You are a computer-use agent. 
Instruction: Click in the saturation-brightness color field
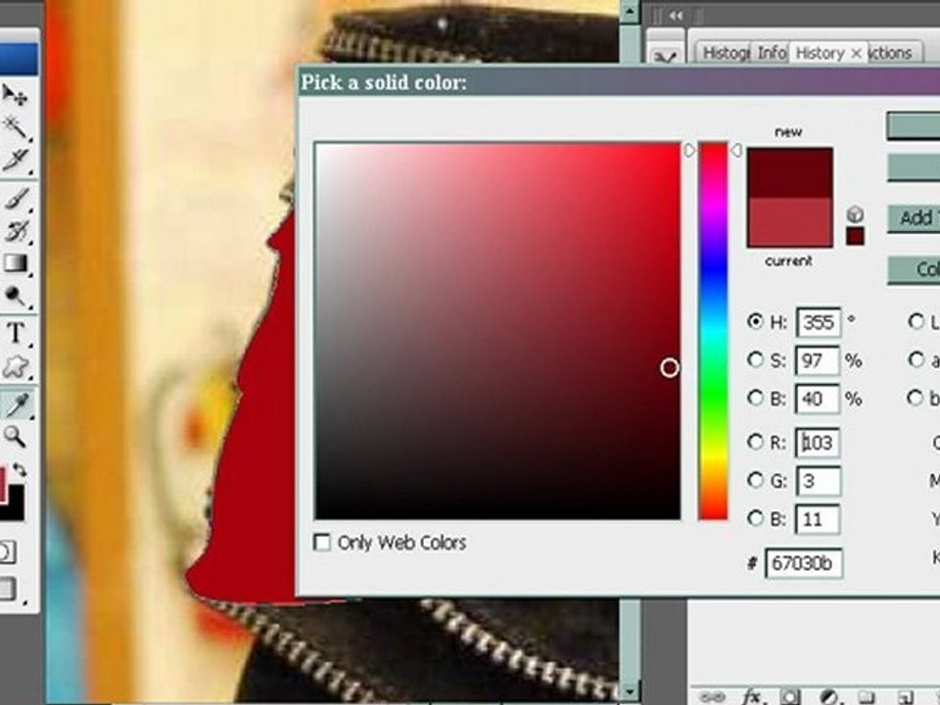pos(497,330)
